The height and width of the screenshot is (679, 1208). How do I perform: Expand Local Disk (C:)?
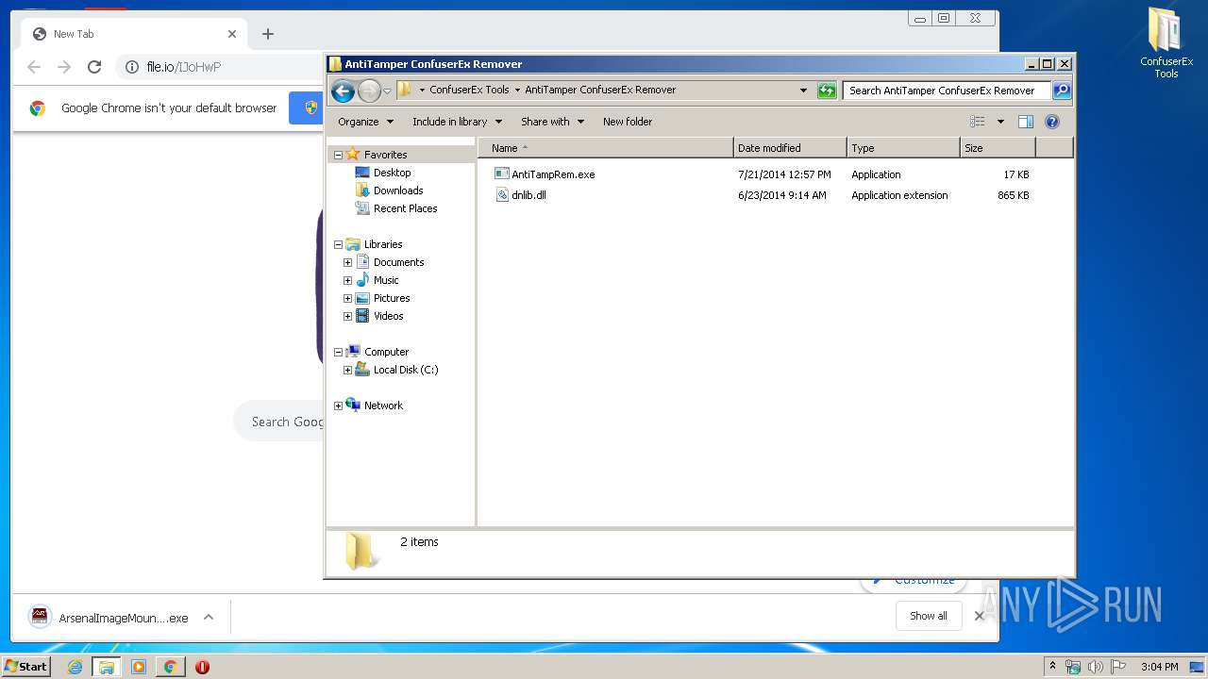click(x=347, y=370)
